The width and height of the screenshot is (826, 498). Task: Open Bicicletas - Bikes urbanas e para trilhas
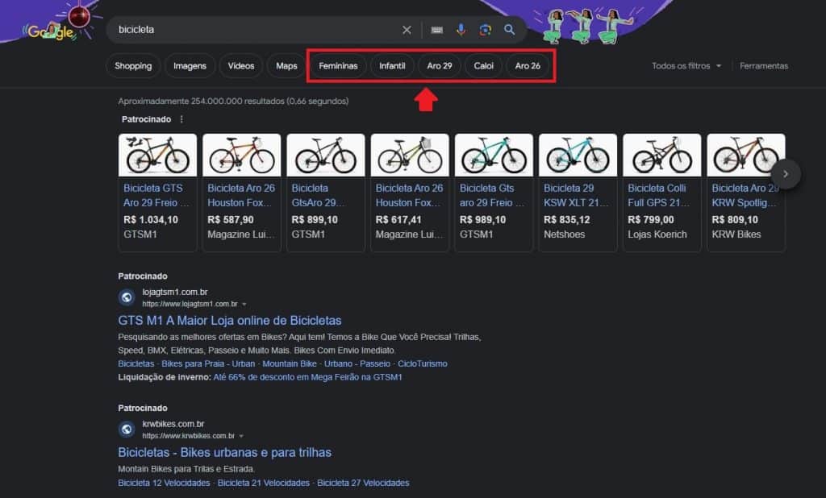[x=225, y=453]
